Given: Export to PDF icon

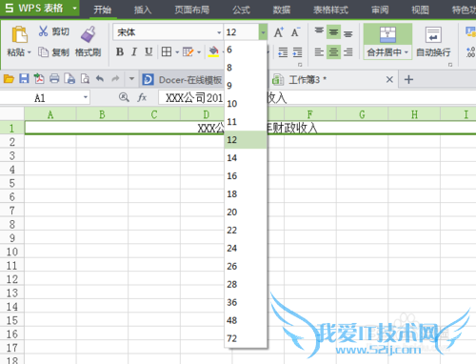Looking at the screenshot, I should pyautogui.click(x=39, y=78).
